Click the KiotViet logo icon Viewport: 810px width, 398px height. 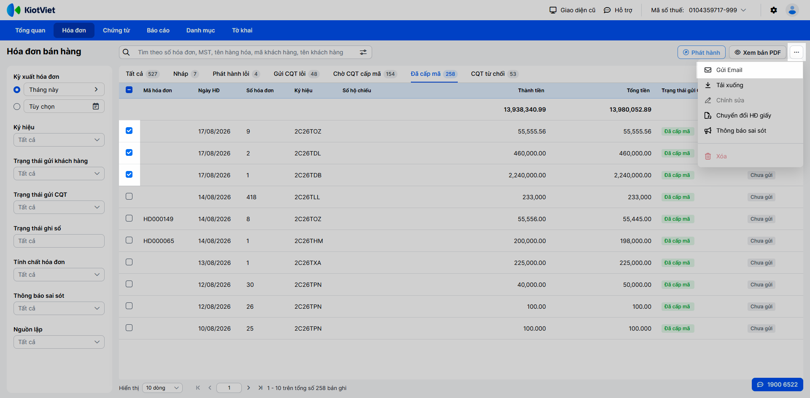pos(13,10)
